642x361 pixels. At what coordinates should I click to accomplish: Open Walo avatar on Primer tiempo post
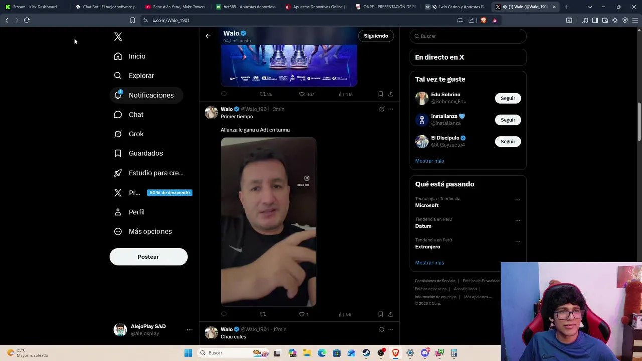pyautogui.click(x=211, y=112)
